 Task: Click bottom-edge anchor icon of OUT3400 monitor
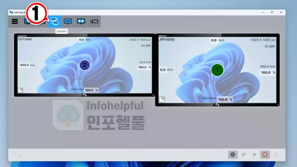(85, 95)
